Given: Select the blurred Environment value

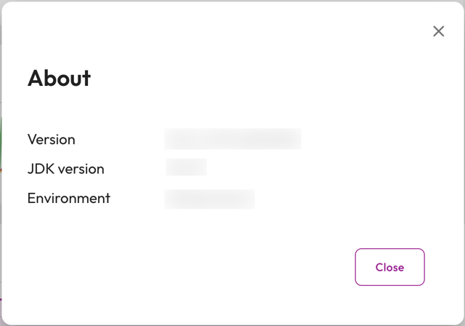Looking at the screenshot, I should (209, 198).
